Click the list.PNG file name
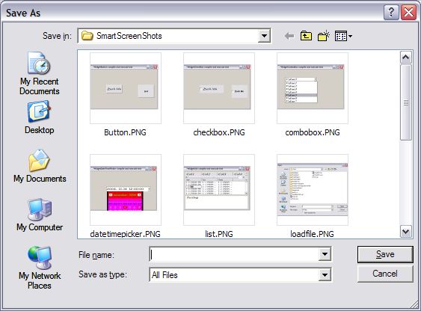Screen dimensions: 421x311 tap(219, 234)
